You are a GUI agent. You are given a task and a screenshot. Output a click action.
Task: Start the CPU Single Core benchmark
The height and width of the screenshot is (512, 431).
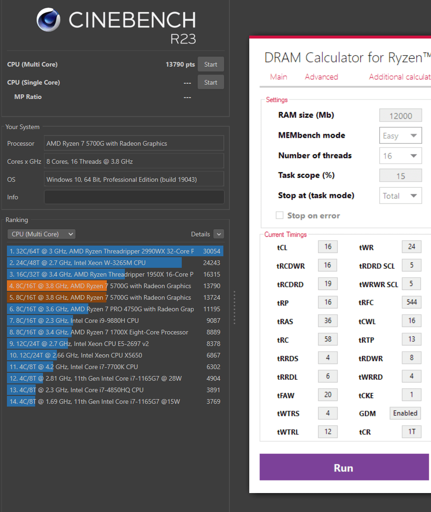[210, 82]
